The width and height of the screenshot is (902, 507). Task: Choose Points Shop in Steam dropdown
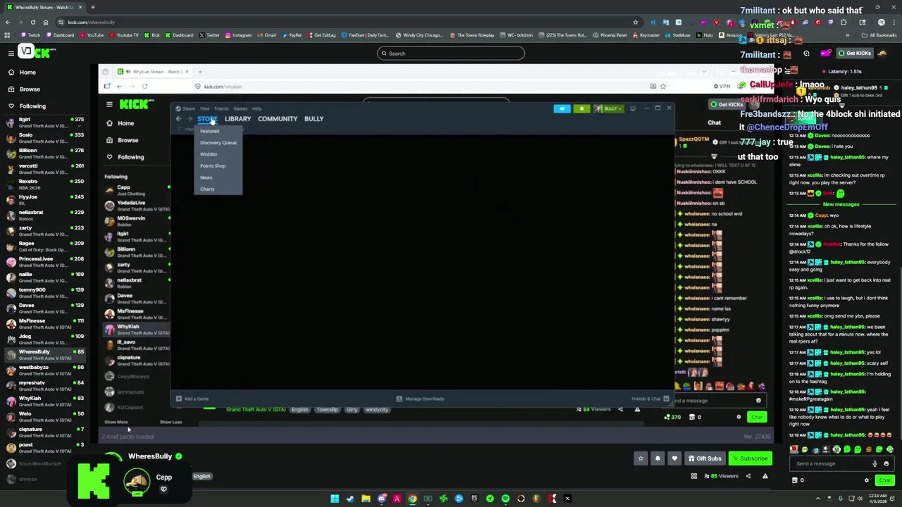point(213,166)
